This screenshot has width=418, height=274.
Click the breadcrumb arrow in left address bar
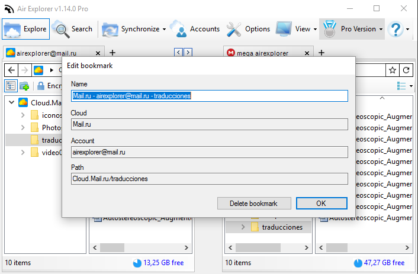[x=52, y=70]
